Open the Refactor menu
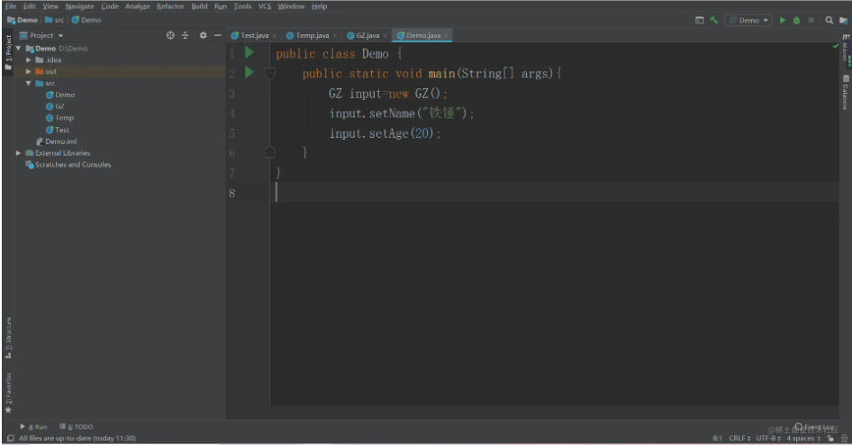The image size is (852, 445). click(x=170, y=6)
